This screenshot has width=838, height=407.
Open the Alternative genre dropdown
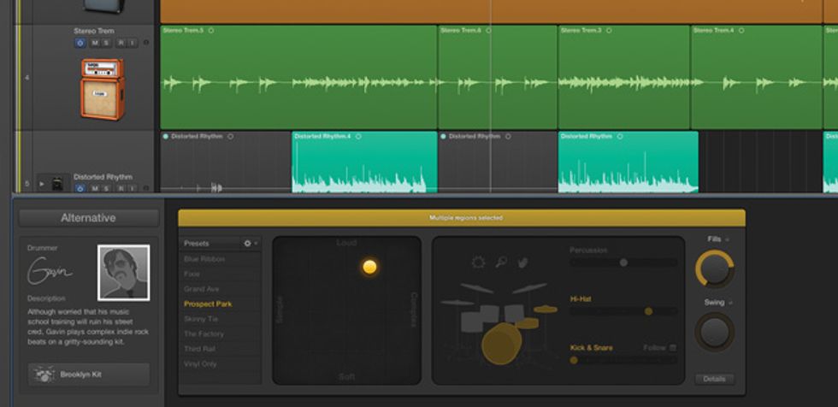[88, 218]
